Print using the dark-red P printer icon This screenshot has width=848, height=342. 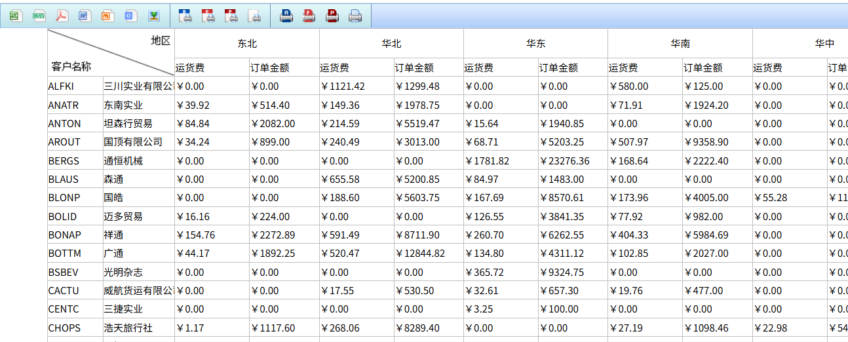tap(332, 16)
